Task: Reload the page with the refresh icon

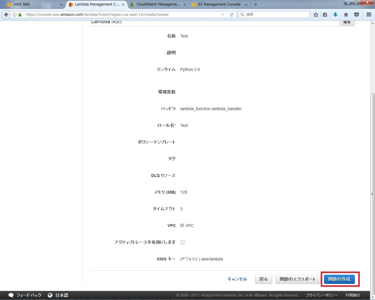Action: click(x=231, y=15)
